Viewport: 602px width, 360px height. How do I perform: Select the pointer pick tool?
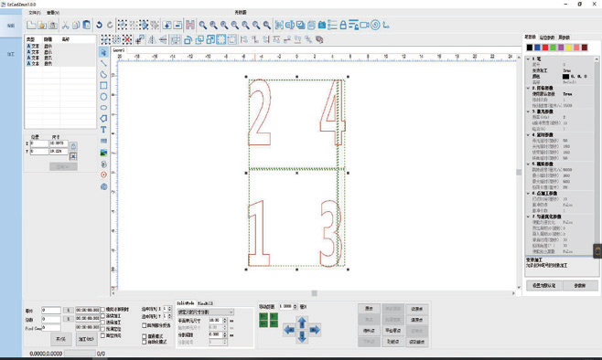(x=103, y=52)
